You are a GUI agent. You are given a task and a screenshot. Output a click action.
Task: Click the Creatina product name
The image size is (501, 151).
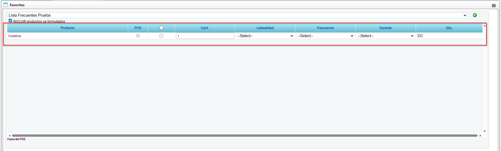tap(15, 36)
